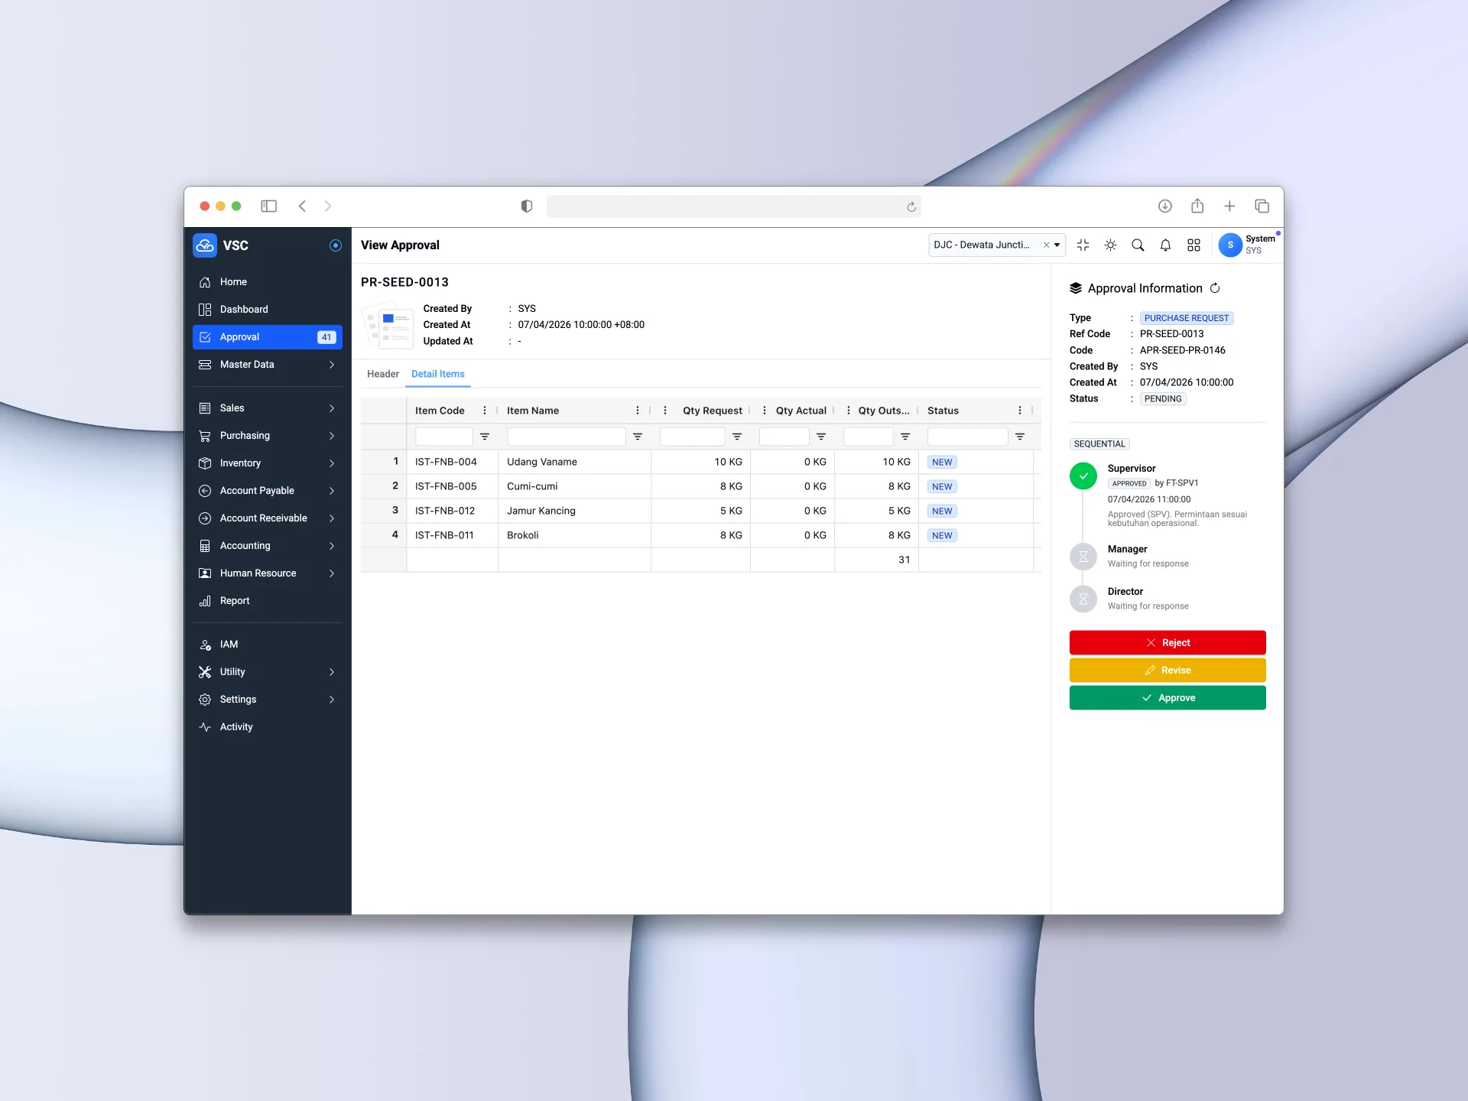Click the VSC cloud logo icon
Image resolution: width=1468 pixels, height=1101 pixels.
[x=205, y=245]
